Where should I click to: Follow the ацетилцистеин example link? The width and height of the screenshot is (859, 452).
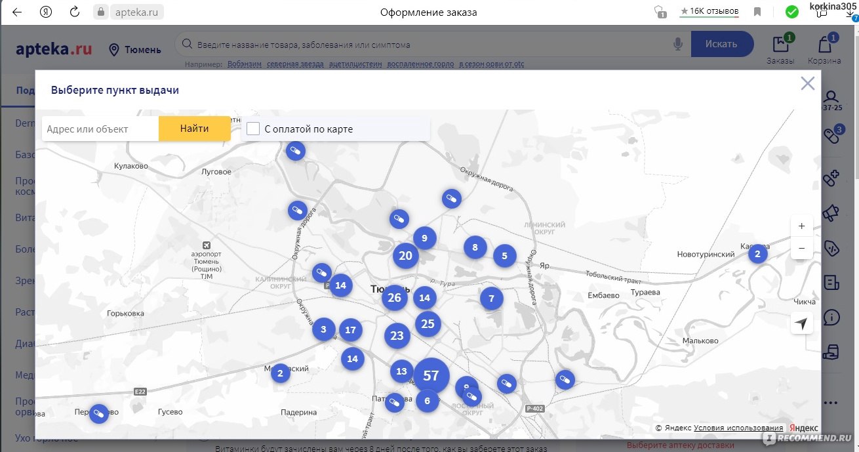pos(355,64)
